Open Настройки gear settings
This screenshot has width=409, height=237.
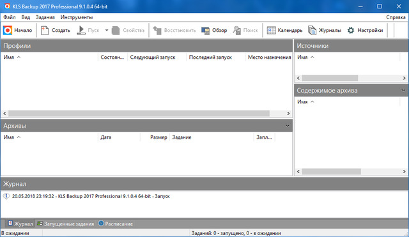pos(351,30)
